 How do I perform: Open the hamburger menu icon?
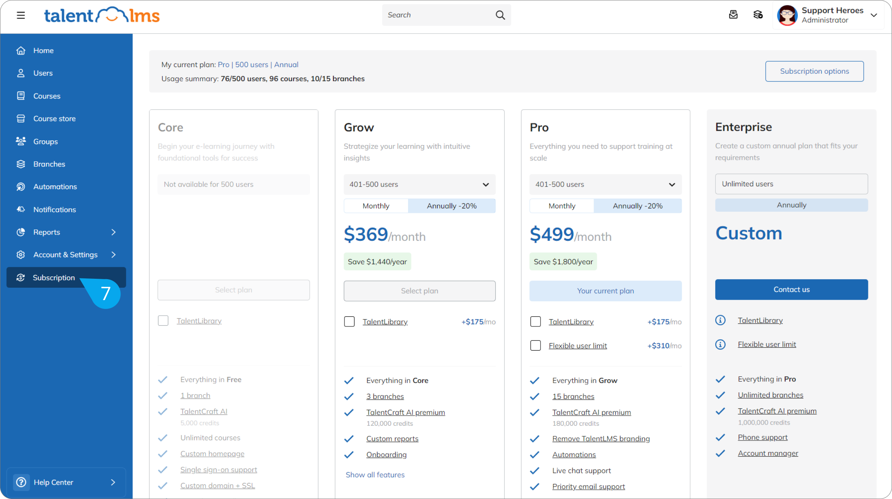(x=21, y=15)
